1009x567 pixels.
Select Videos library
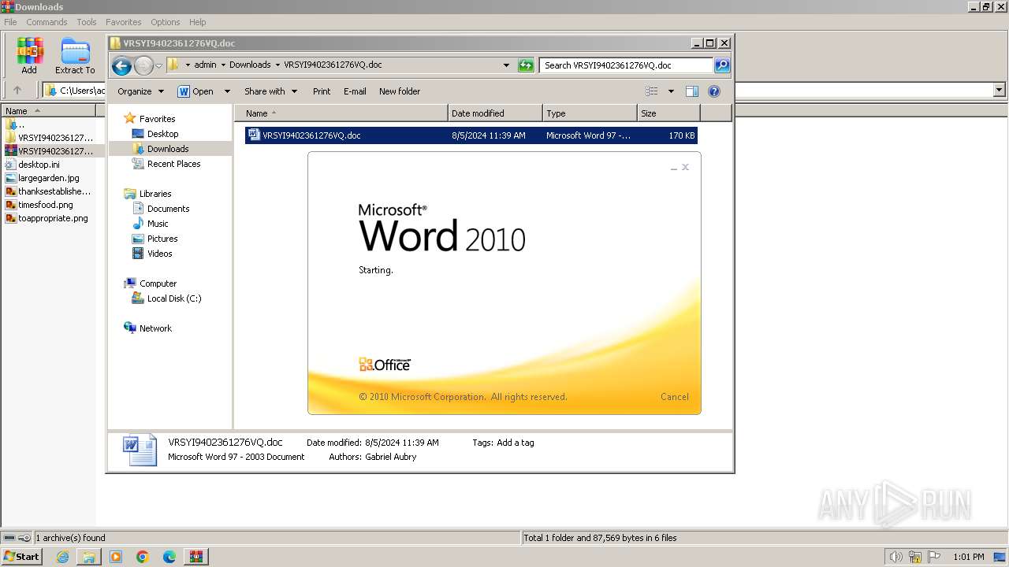(x=159, y=254)
